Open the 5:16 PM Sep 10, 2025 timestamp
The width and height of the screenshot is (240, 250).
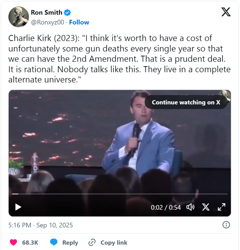pos(41,225)
